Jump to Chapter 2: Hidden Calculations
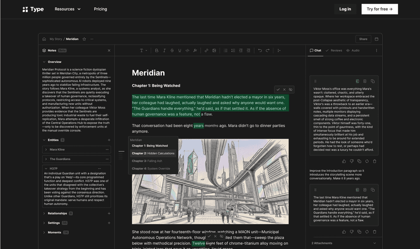 tap(153, 153)
